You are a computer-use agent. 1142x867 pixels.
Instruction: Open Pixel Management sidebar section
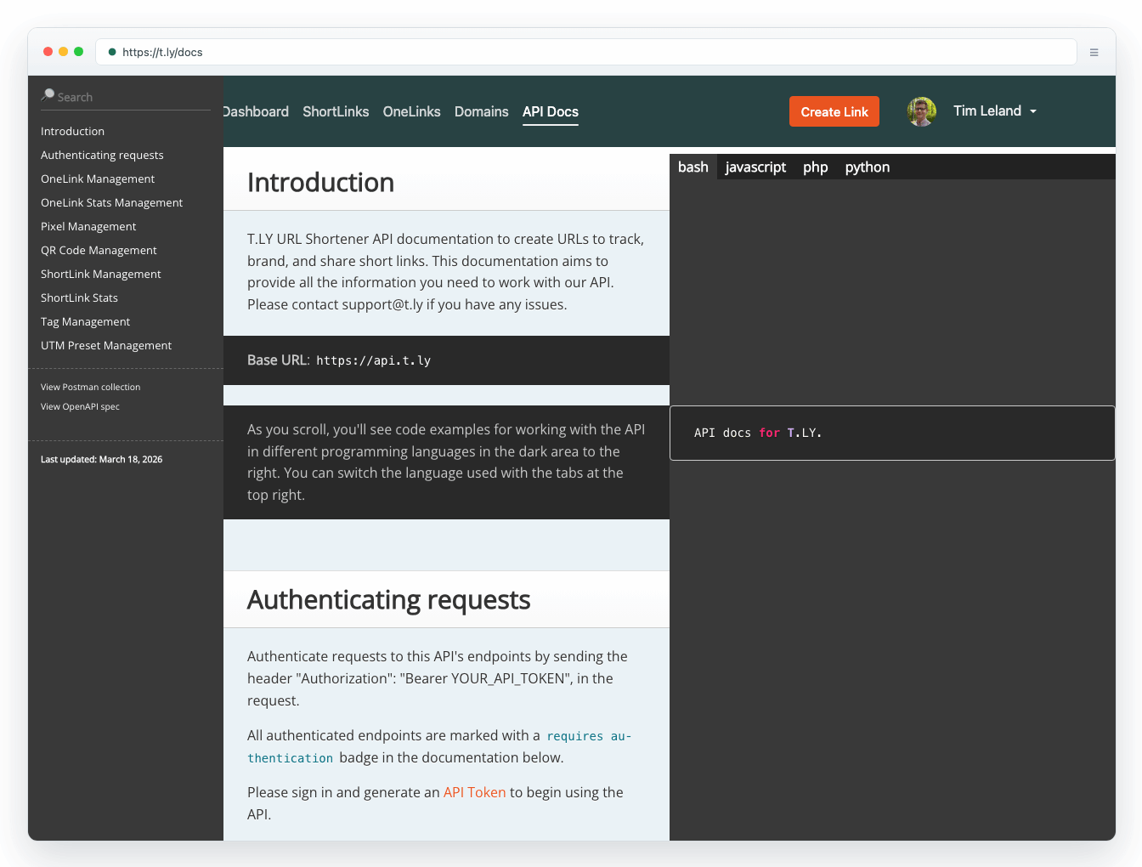[88, 226]
